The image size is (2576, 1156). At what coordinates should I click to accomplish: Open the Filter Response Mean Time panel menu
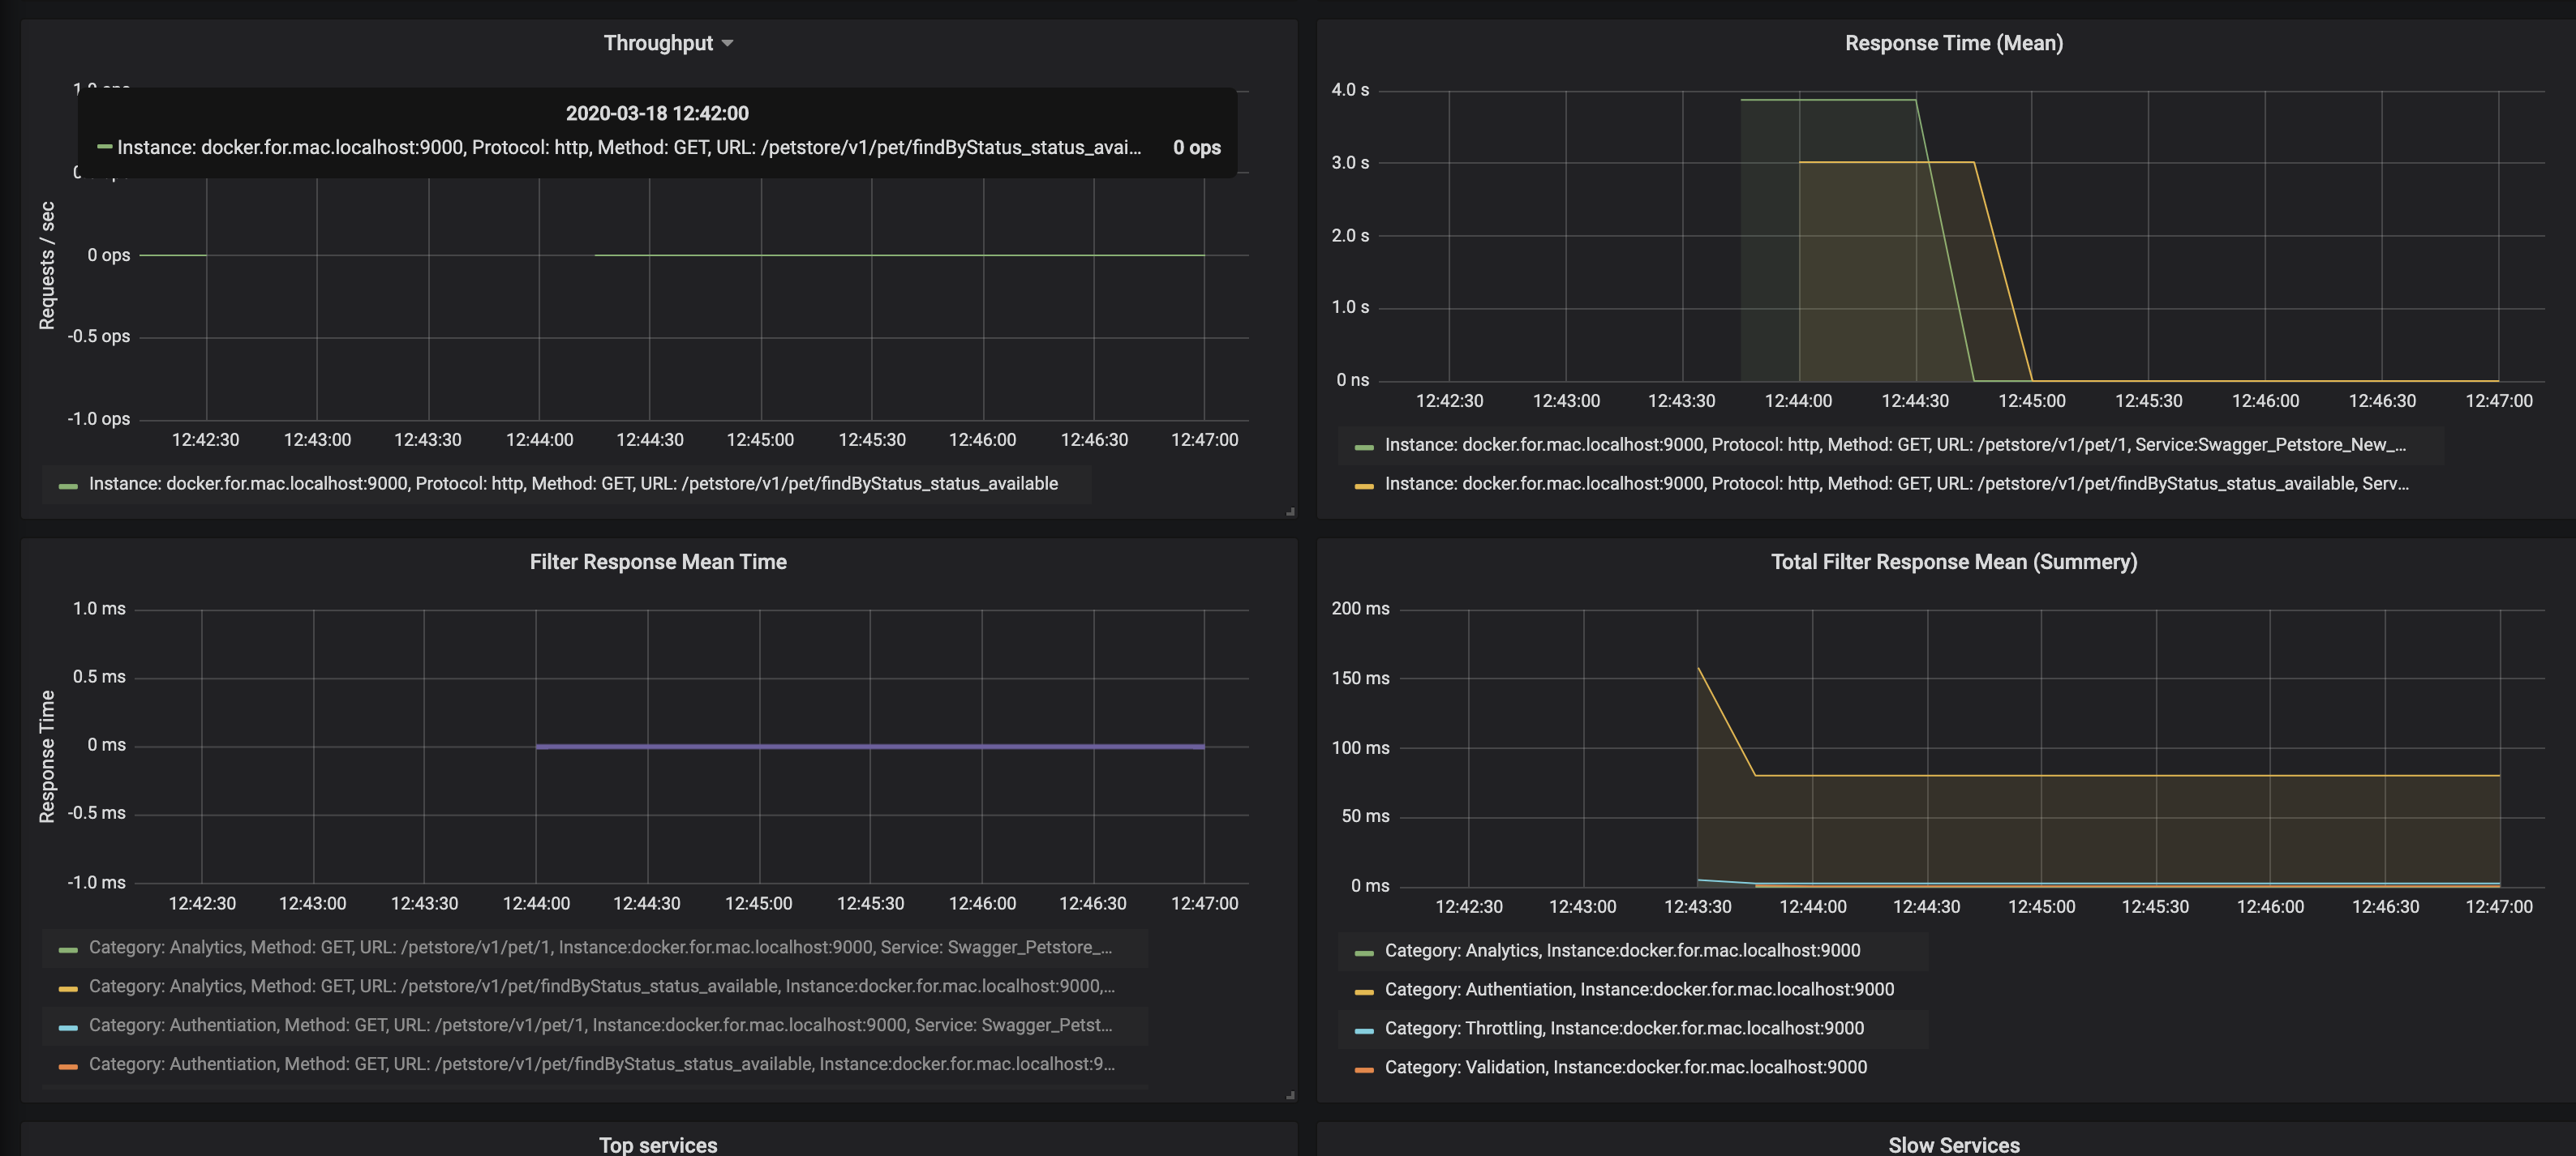(x=657, y=563)
